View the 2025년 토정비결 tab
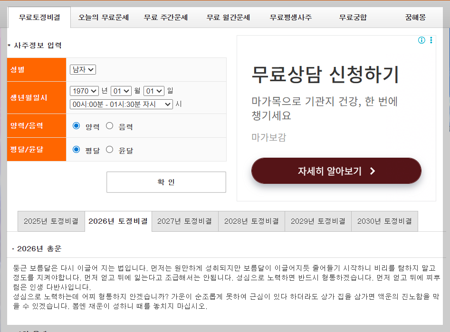 [51, 221]
